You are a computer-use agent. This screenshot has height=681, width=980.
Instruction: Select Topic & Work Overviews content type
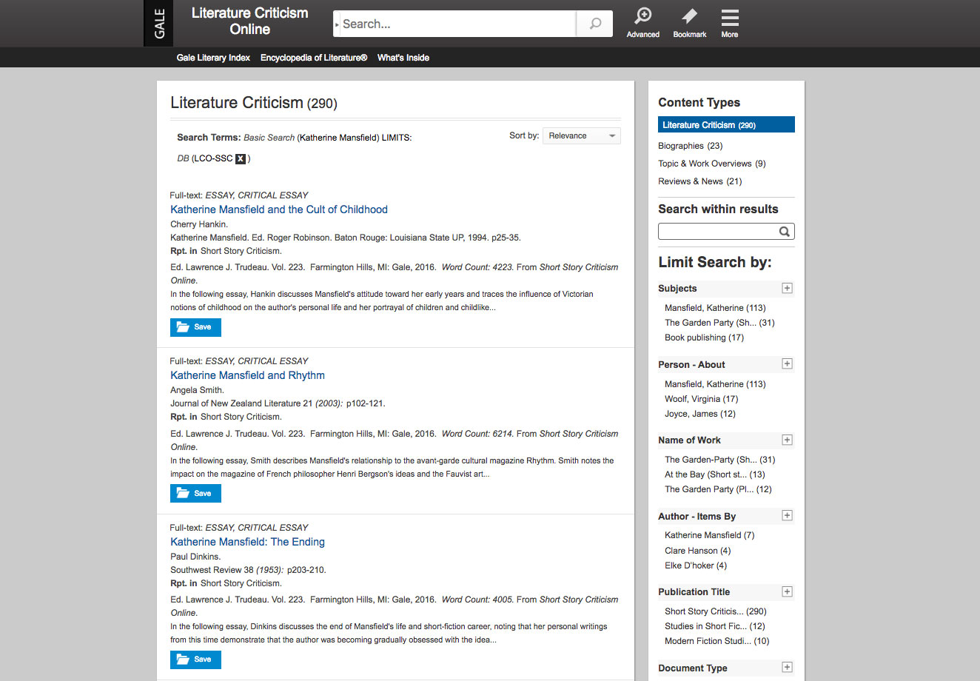[712, 164]
